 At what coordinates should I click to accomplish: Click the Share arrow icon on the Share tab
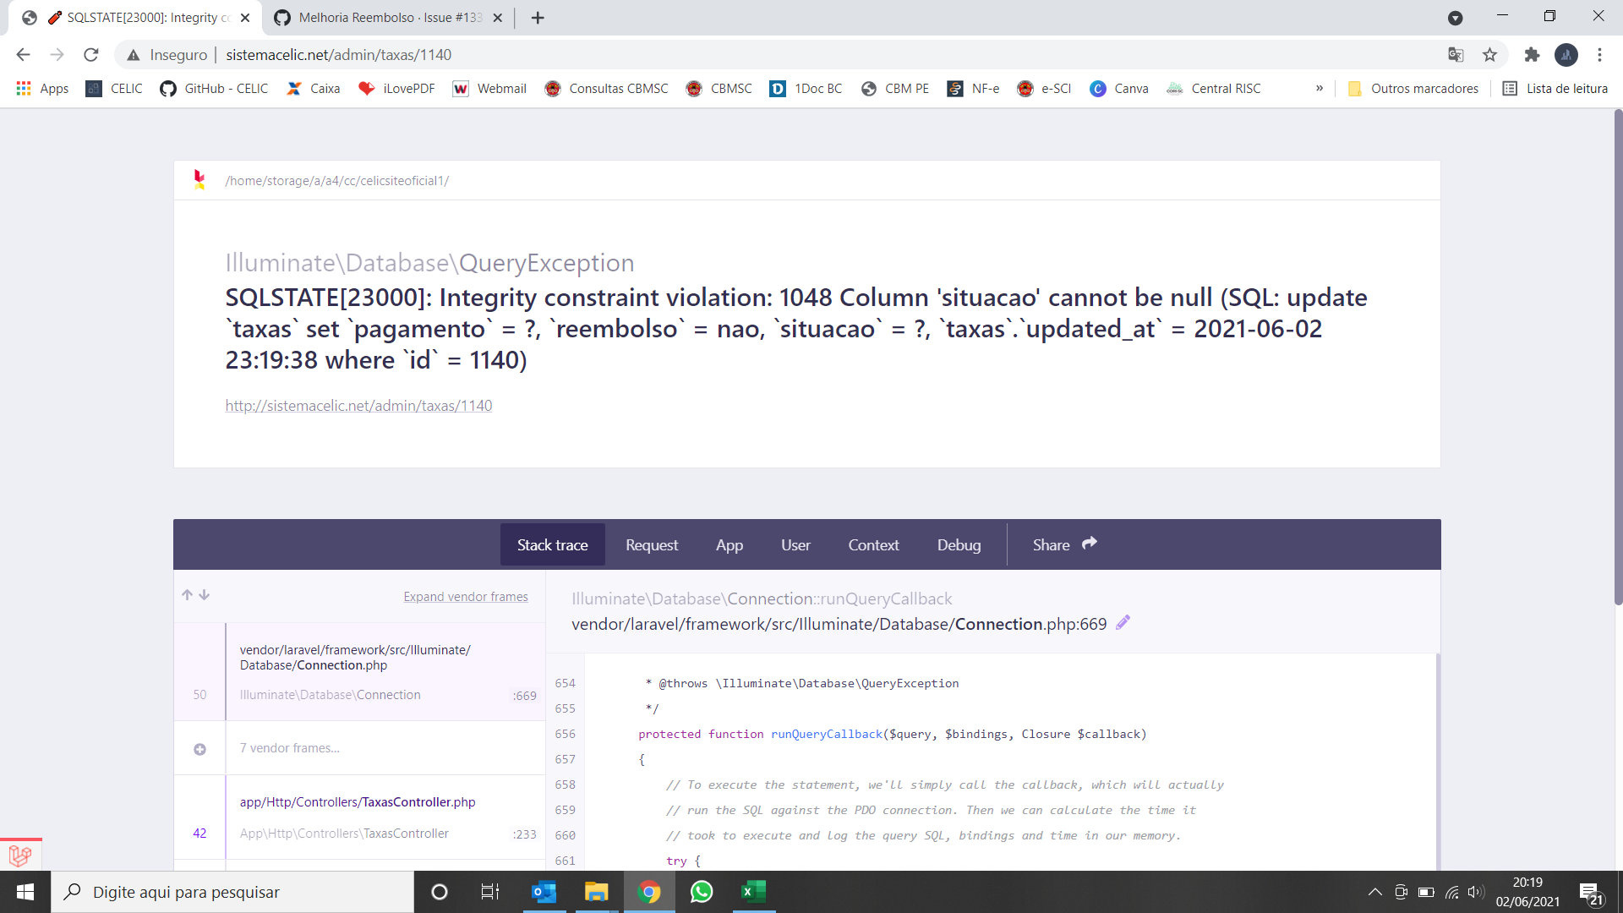coord(1090,544)
